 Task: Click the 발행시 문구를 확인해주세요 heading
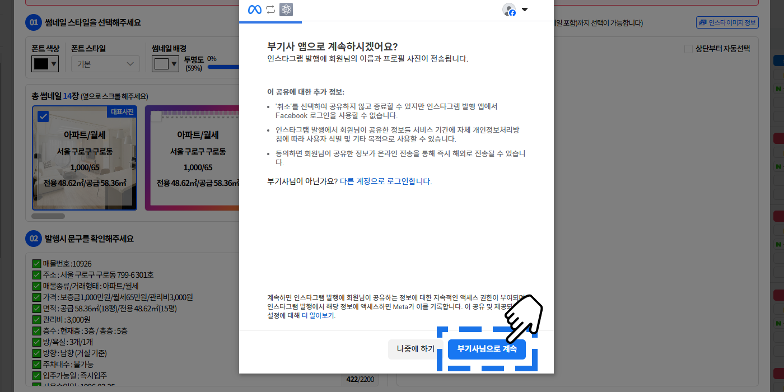point(90,239)
